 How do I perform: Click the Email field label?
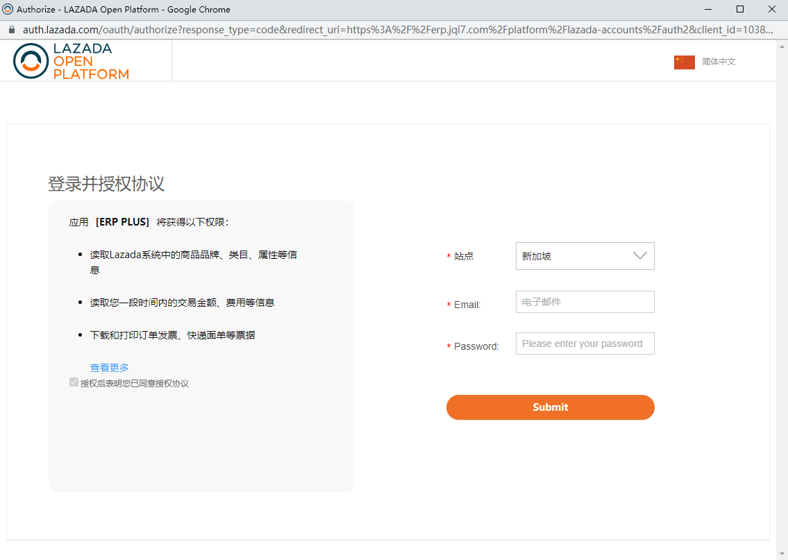(467, 305)
